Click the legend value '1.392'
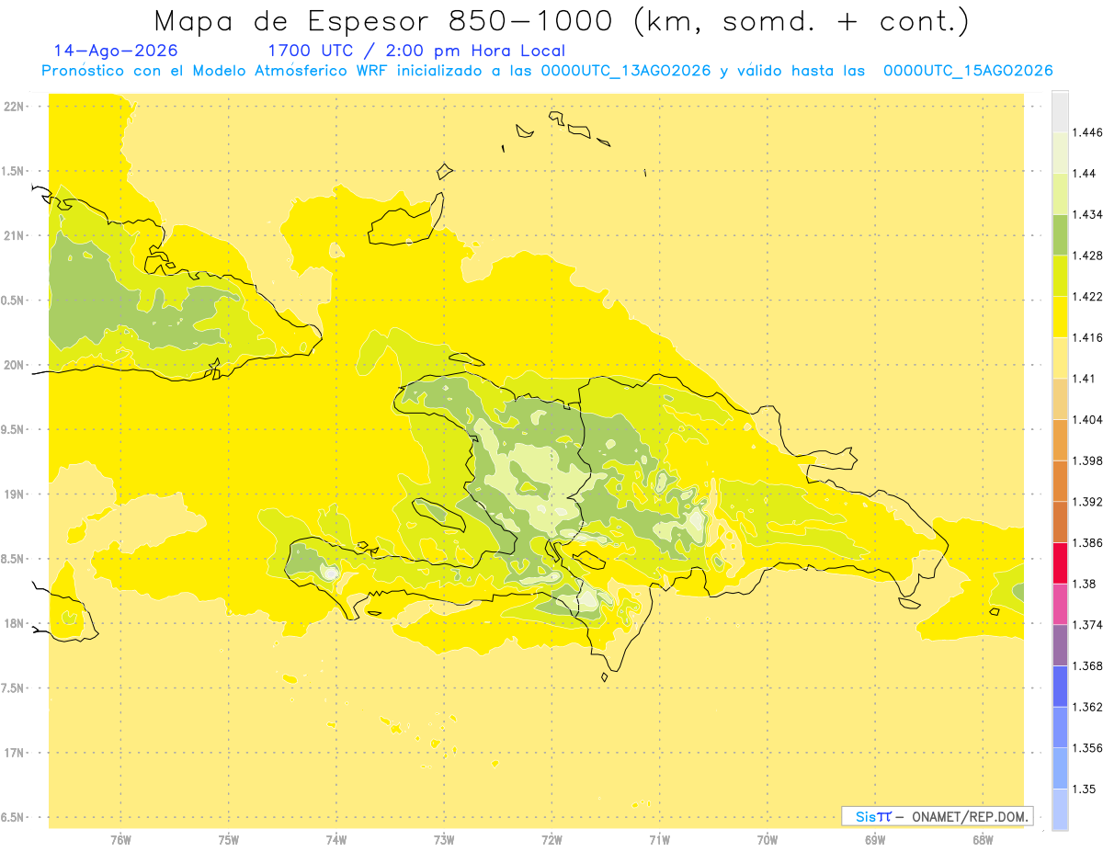This screenshot has height=852, width=1103. point(1087,502)
